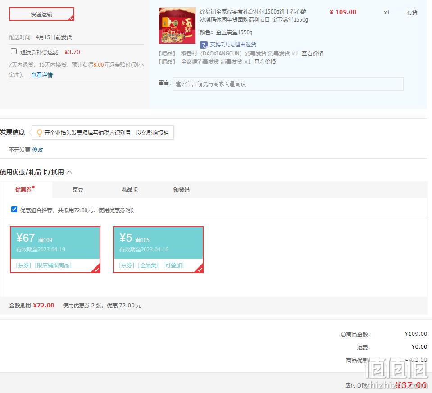
Task: Switch to the 礼品卡 tab
Action: [x=130, y=190]
